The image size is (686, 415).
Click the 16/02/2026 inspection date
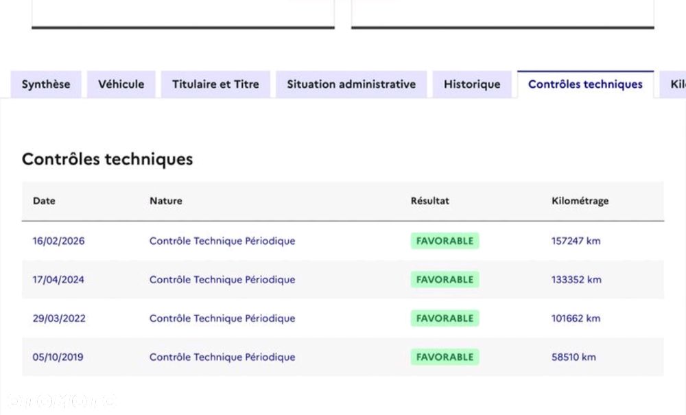point(59,241)
